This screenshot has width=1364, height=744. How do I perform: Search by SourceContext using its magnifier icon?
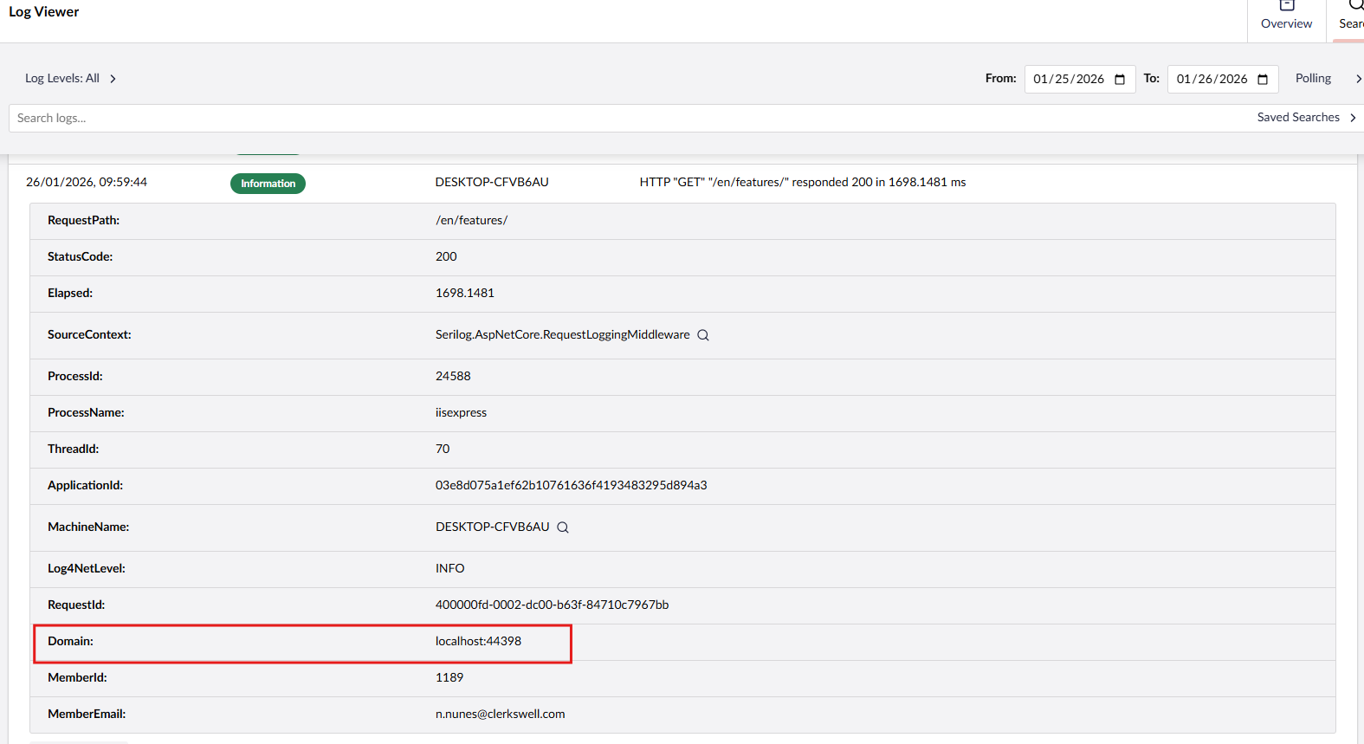pyautogui.click(x=703, y=335)
